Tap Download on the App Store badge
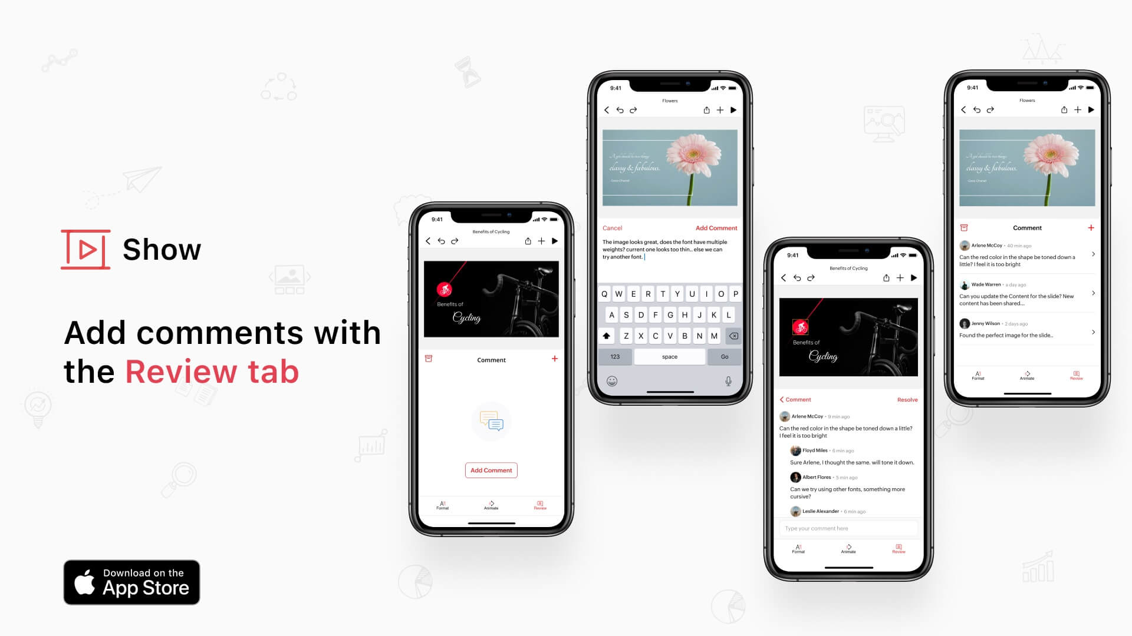The height and width of the screenshot is (636, 1132). [131, 582]
